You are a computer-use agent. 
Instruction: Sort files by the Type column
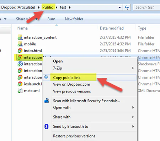[142, 28]
